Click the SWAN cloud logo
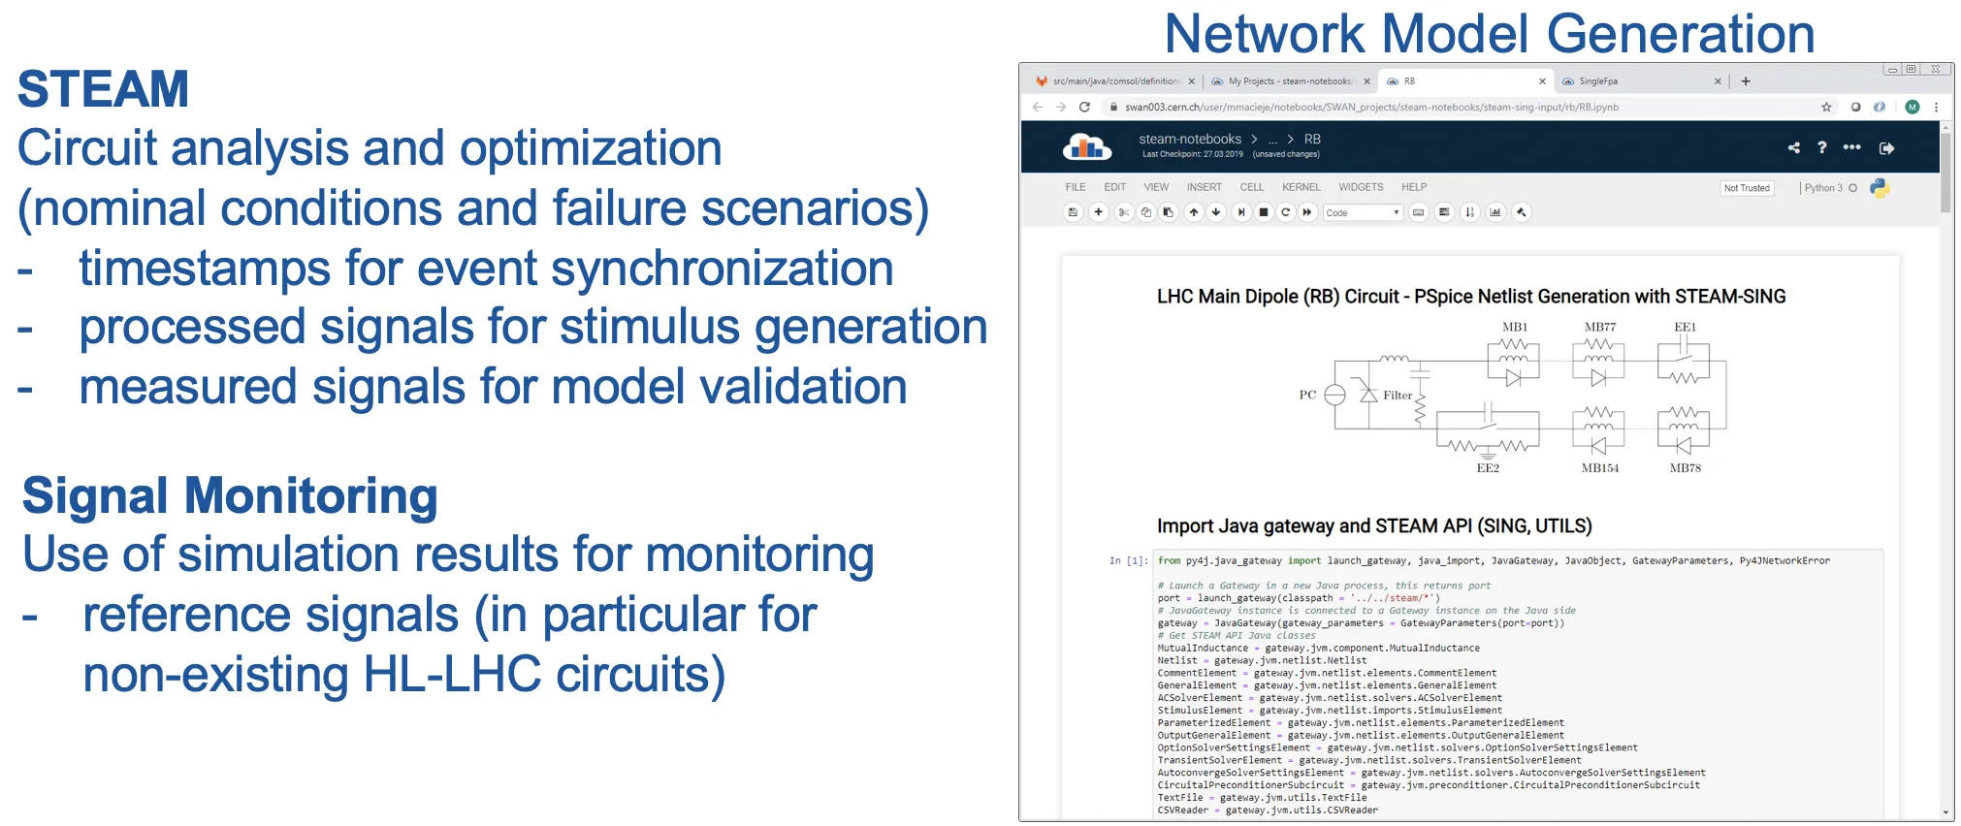This screenshot has width=1961, height=826. pos(1087,146)
